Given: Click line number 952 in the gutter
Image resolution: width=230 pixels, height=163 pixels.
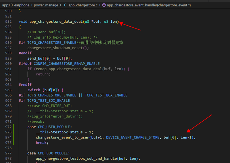Looking at the screenshot, I should [x=8, y=22].
